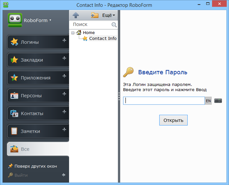Viewport: 229px width, 185px height.
Task: Open the on-screen virtual keyboard icon
Action: coord(218,101)
